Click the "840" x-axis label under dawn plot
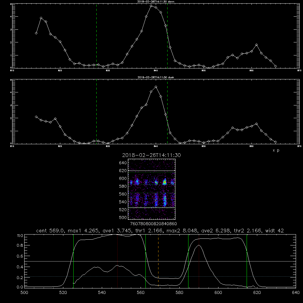 [x=156, y=71]
